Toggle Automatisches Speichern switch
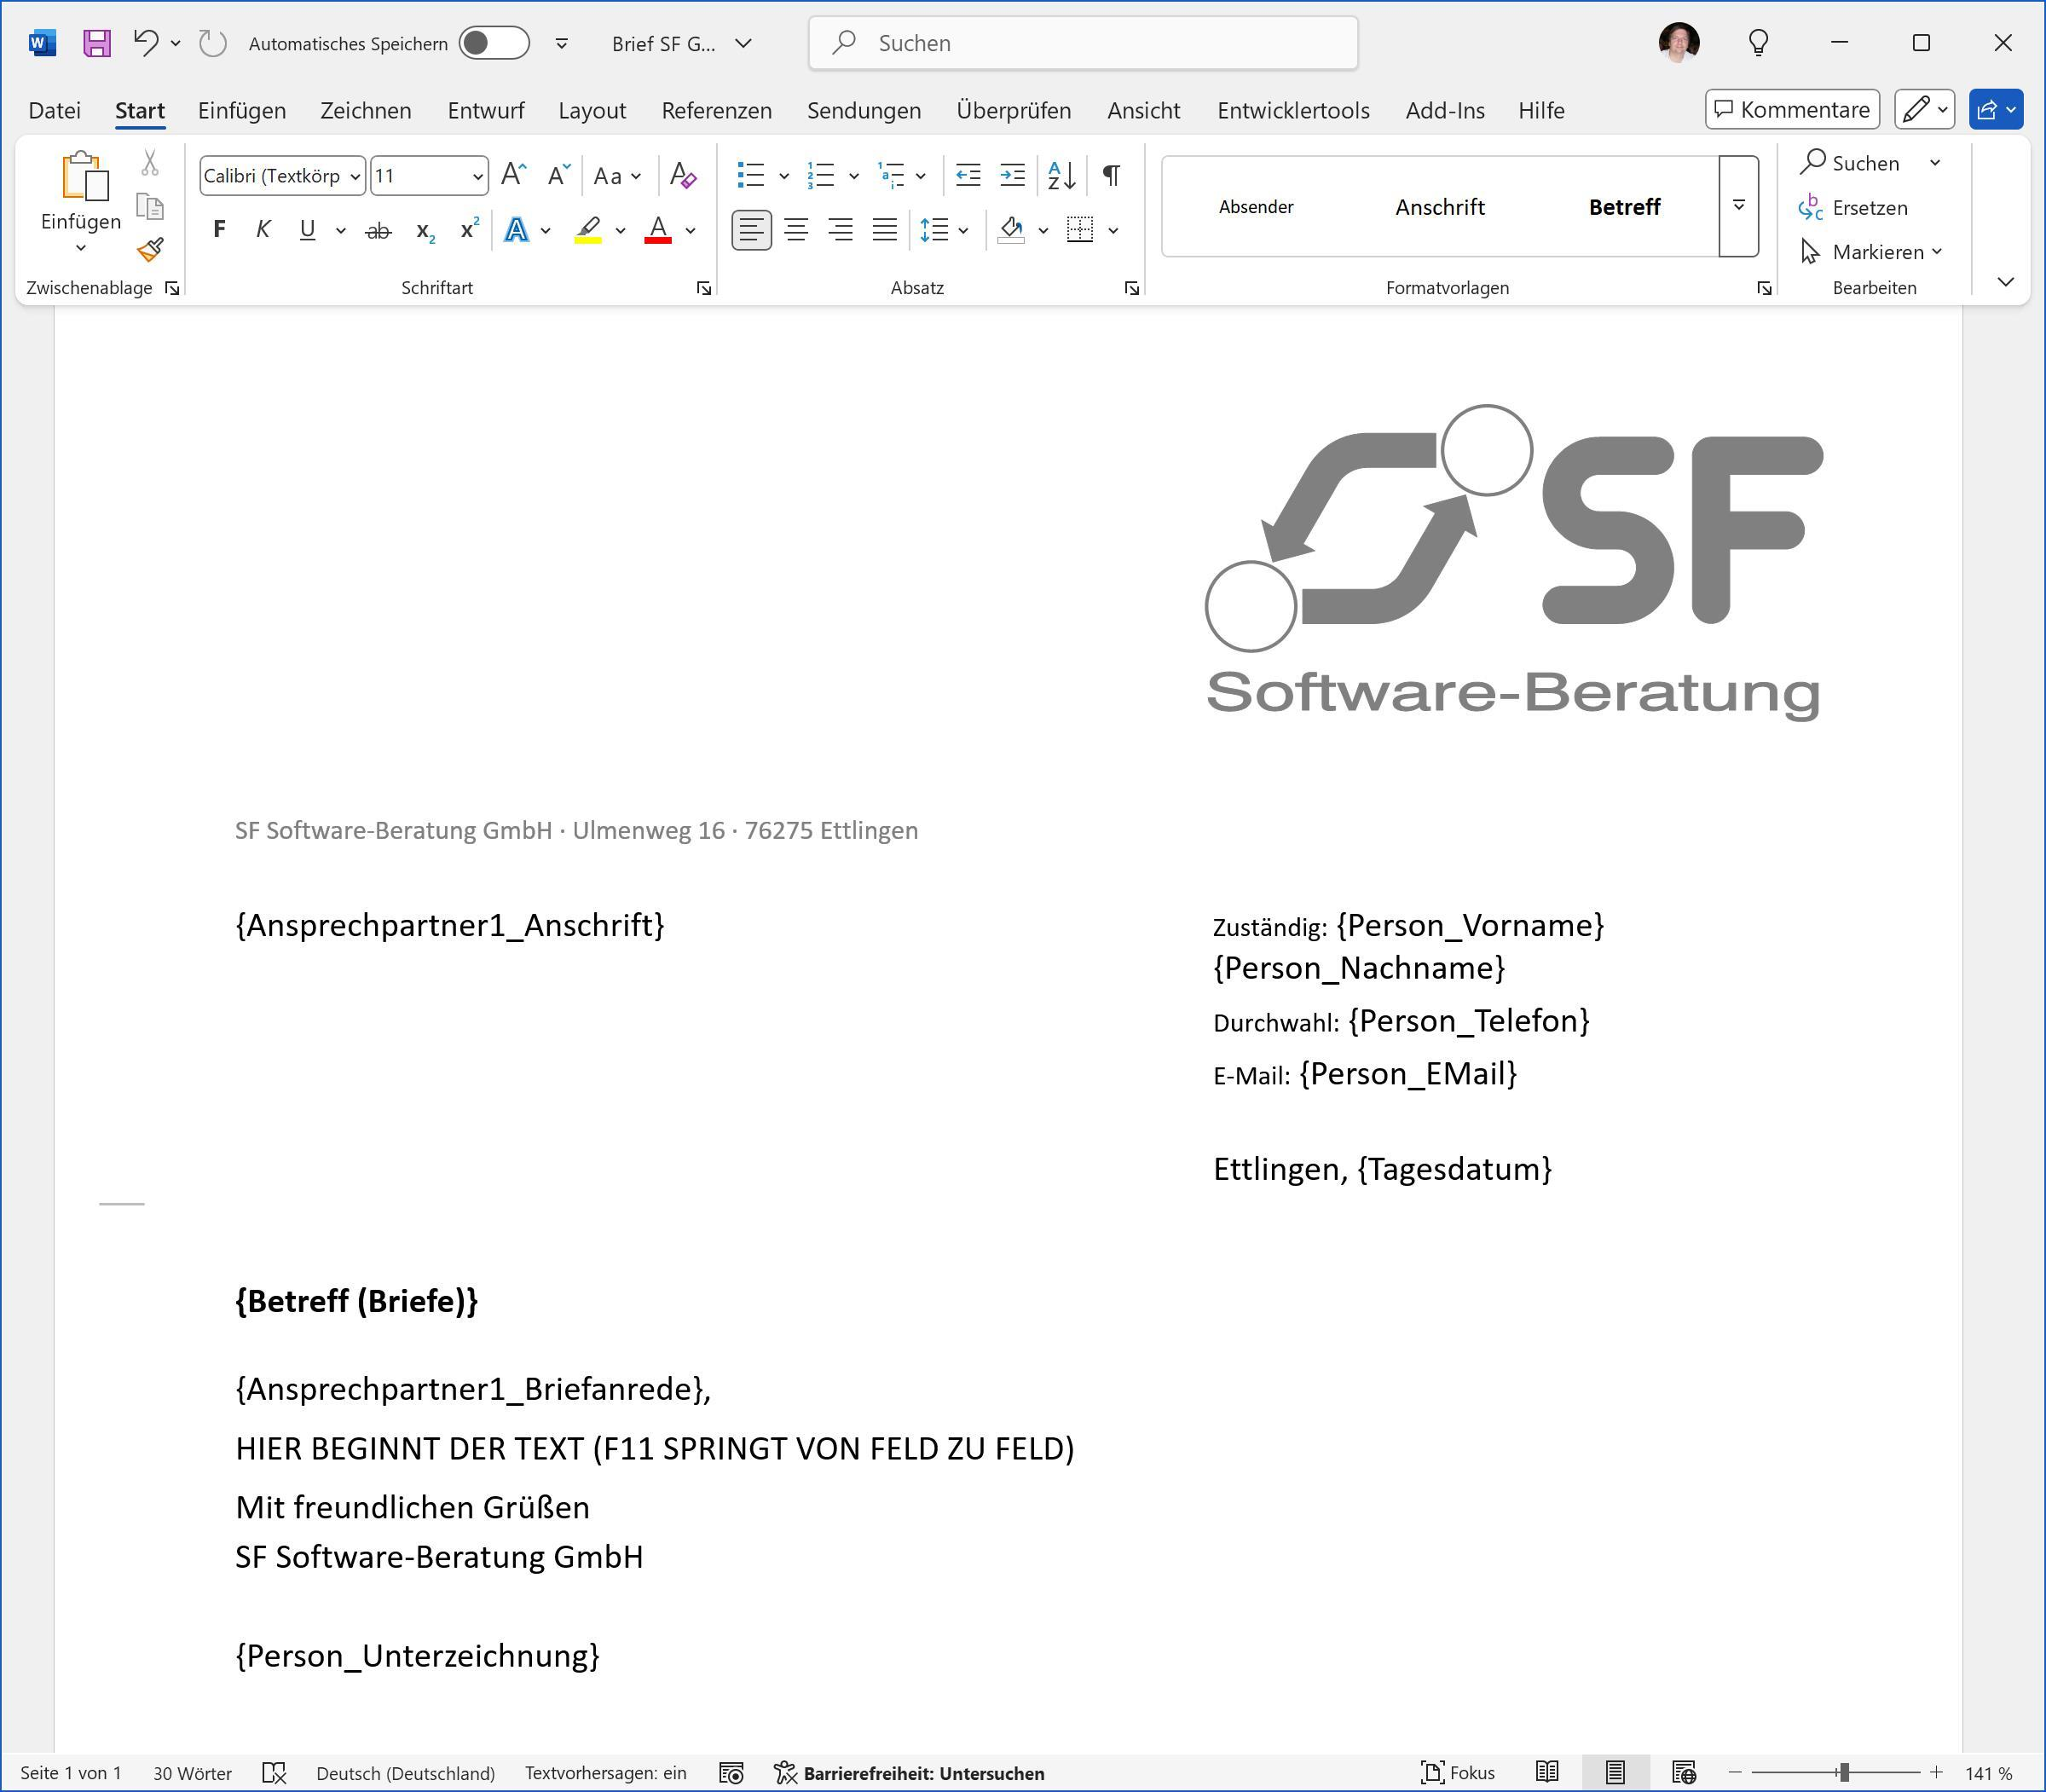The image size is (2046, 1792). (x=494, y=43)
